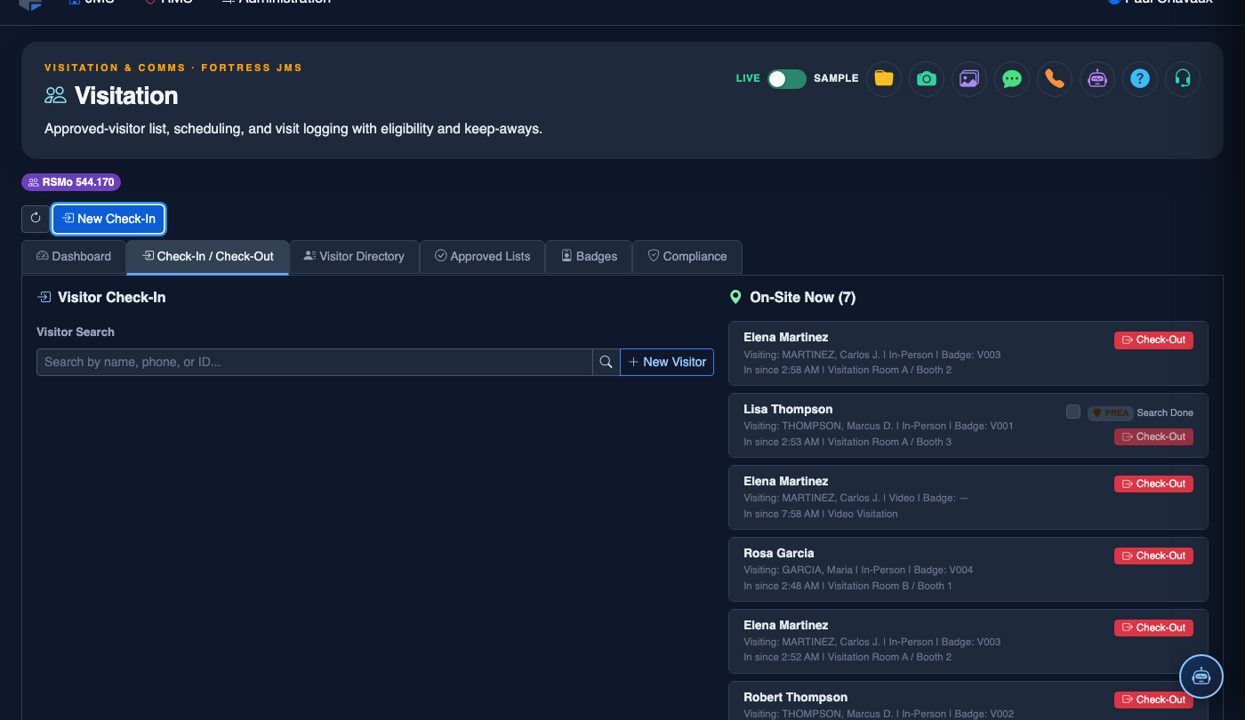The height and width of the screenshot is (720, 1245).
Task: Click the RSMo 544.170 badge
Action: [71, 182]
